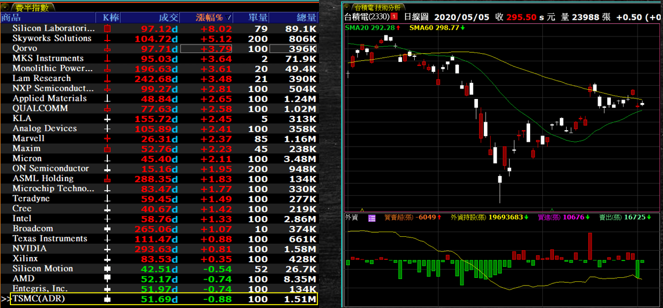Image resolution: width=663 pixels, height=308 pixels.
Task: Click the 外資 sub-chart label
Action: 352,218
